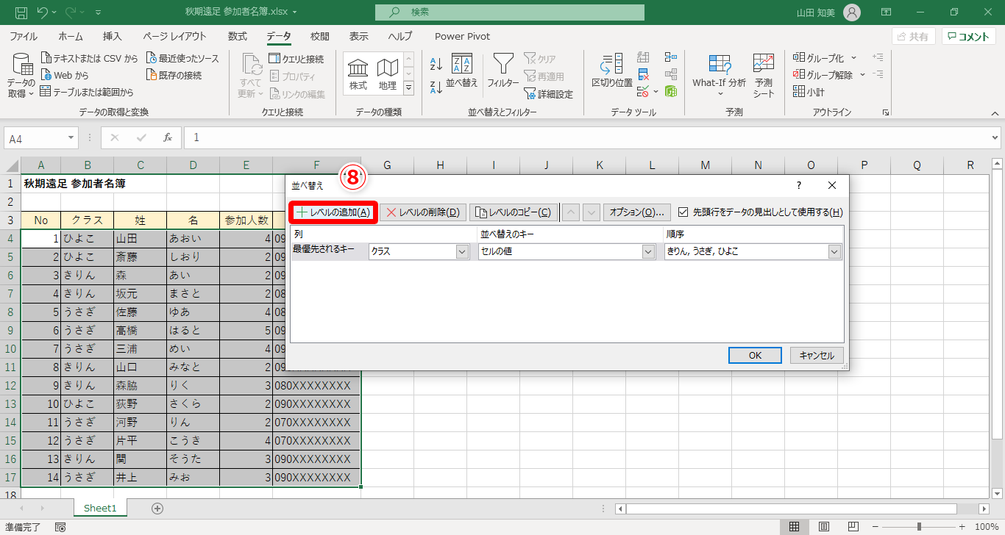Image resolution: width=1005 pixels, height=535 pixels.
Task: Import from テキストまたは CSV から
Action: click(x=89, y=58)
